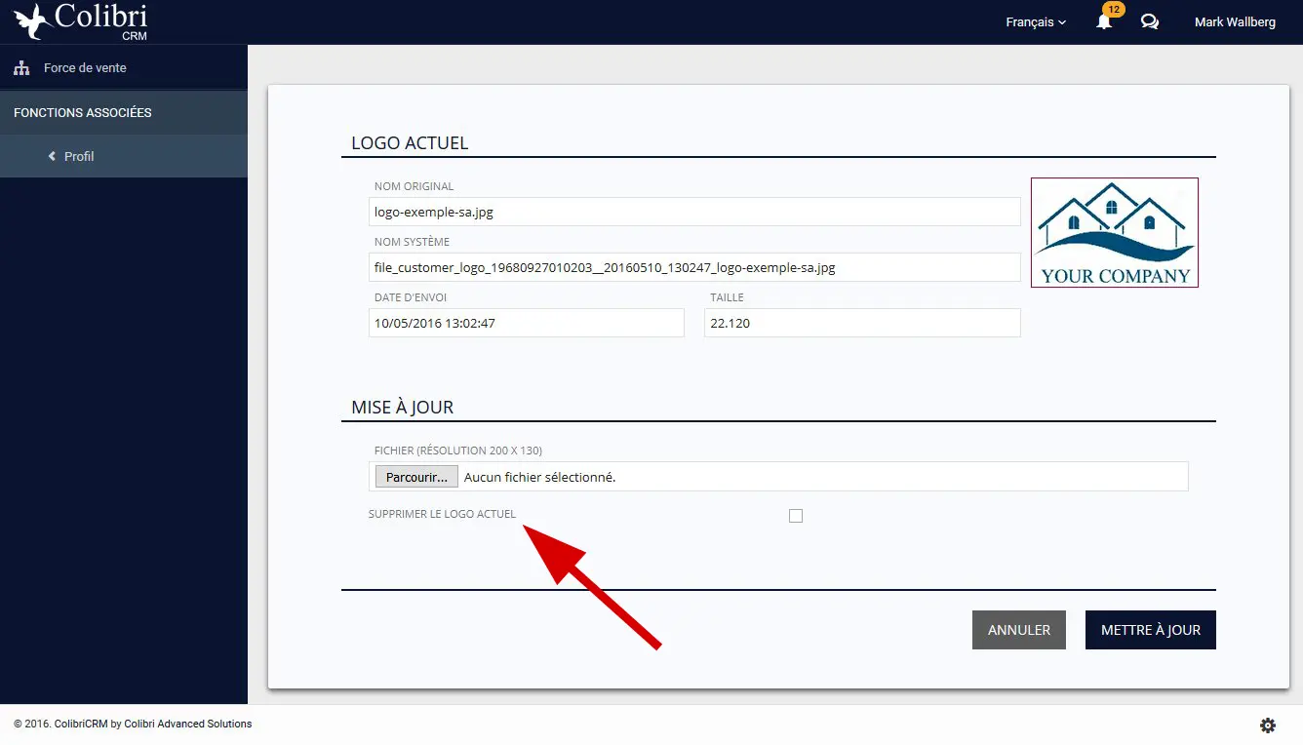The image size is (1303, 745).
Task: Click the 'Fichier (résolution 200 x 130)' label
Action: (458, 451)
